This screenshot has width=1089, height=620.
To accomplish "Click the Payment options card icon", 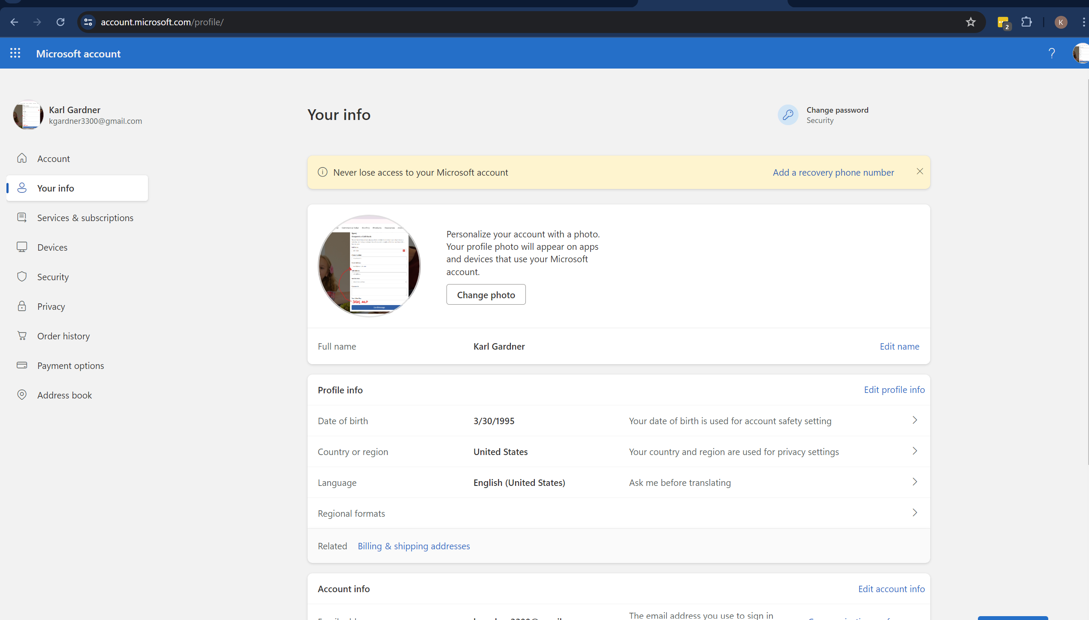I will [22, 365].
